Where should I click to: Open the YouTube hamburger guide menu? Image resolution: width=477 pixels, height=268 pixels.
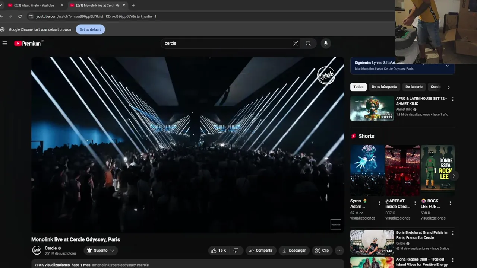pyautogui.click(x=5, y=44)
